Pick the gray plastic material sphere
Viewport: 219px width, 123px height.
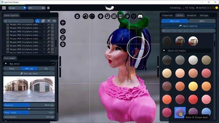point(180,60)
